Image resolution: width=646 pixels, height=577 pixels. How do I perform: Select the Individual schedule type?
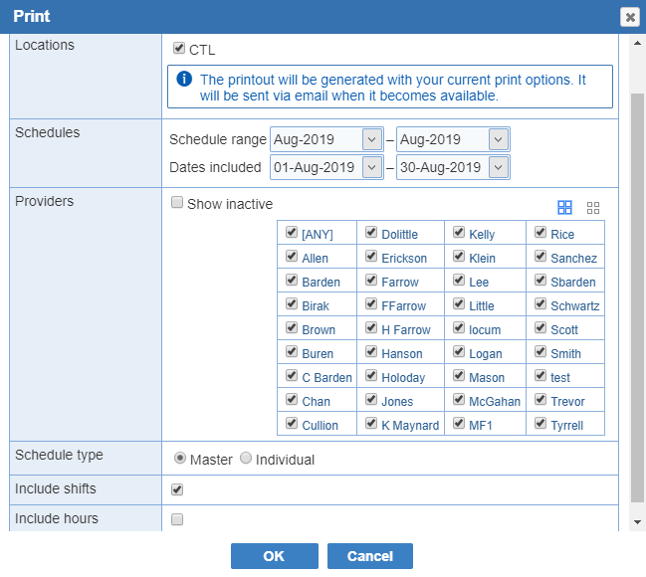246,458
